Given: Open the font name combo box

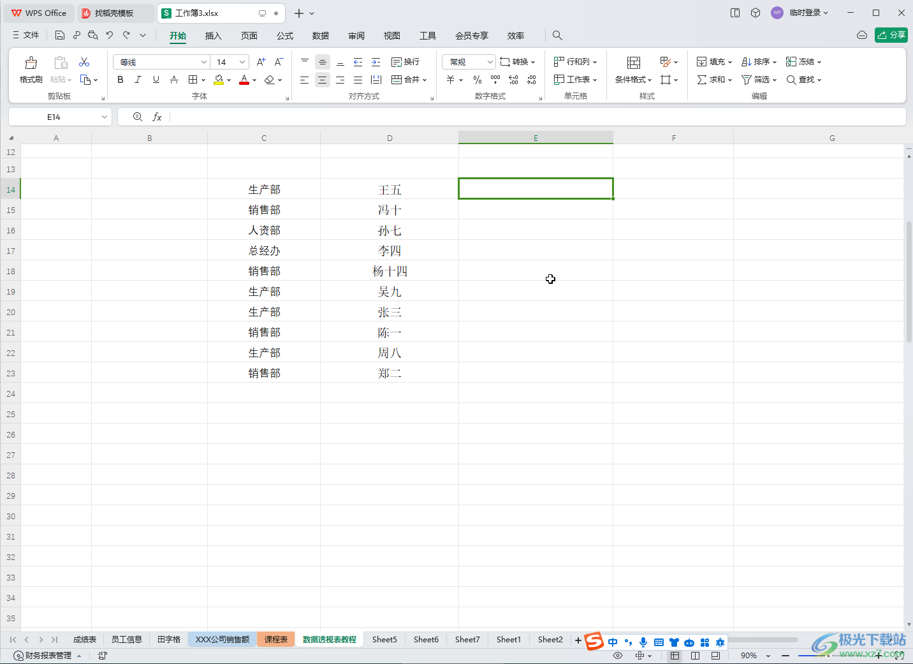Looking at the screenshot, I should click(161, 62).
